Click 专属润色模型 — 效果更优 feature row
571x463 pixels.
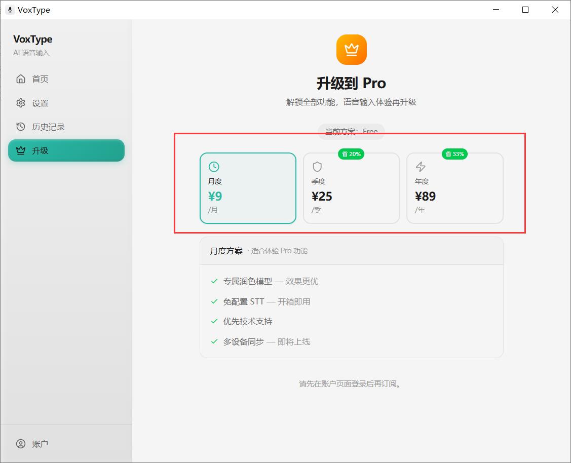pyautogui.click(x=271, y=281)
